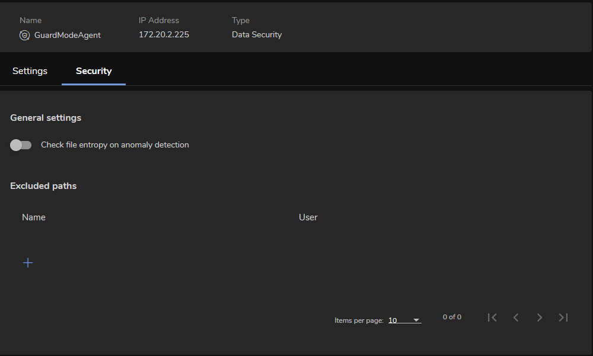Select the Items per page value 10
This screenshot has height=356, width=593.
(393, 320)
